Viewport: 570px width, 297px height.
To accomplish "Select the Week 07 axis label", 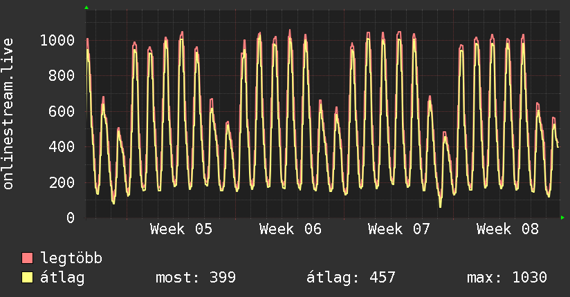I will coord(399,229).
